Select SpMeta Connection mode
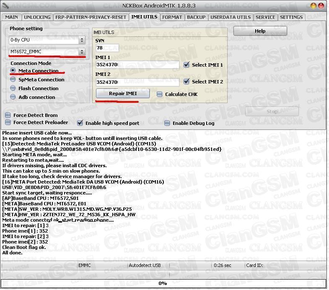 click(13, 80)
